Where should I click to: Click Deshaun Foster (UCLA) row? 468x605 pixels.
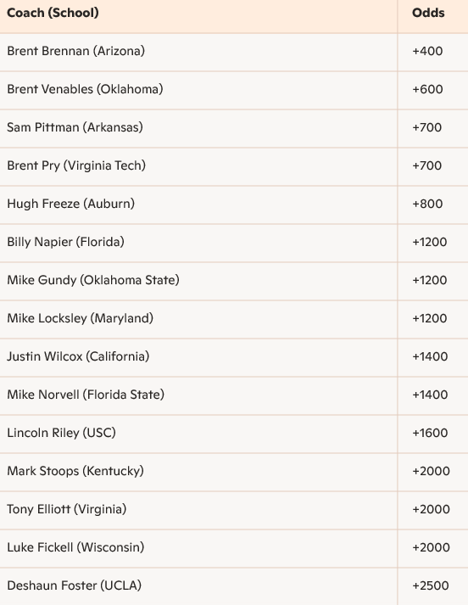(234, 586)
